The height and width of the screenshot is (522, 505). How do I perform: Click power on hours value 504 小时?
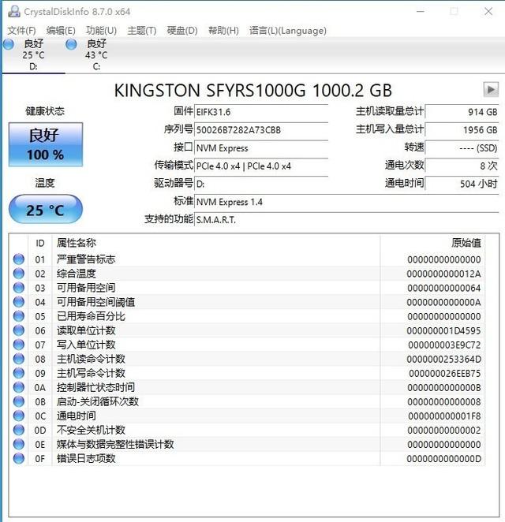pyautogui.click(x=462, y=184)
